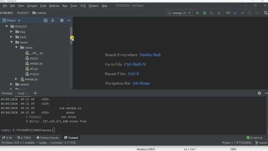Click the Double Shift shortcut hint

(150, 55)
